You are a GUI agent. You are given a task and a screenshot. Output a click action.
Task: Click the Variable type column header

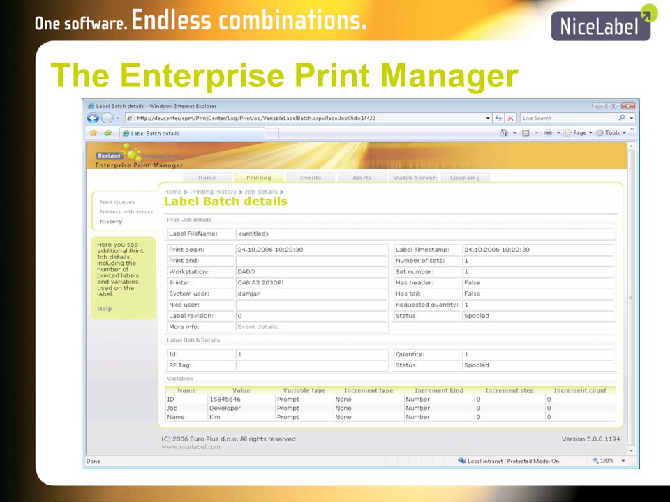pos(304,390)
